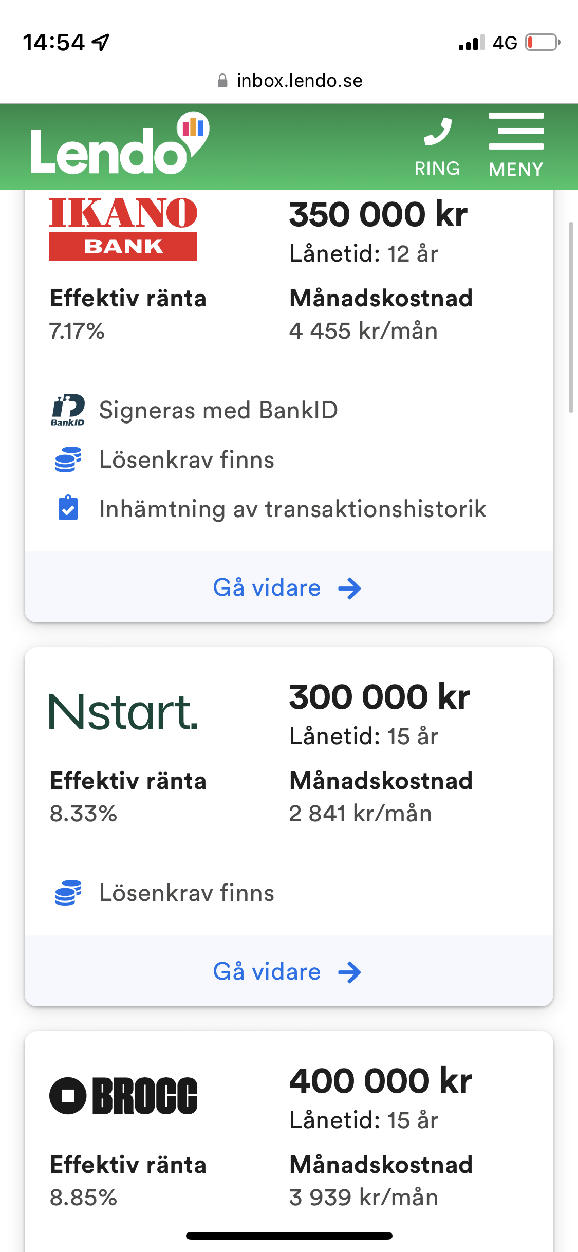
Task: Select the 300 000 kr loan amount
Action: pyautogui.click(x=379, y=697)
